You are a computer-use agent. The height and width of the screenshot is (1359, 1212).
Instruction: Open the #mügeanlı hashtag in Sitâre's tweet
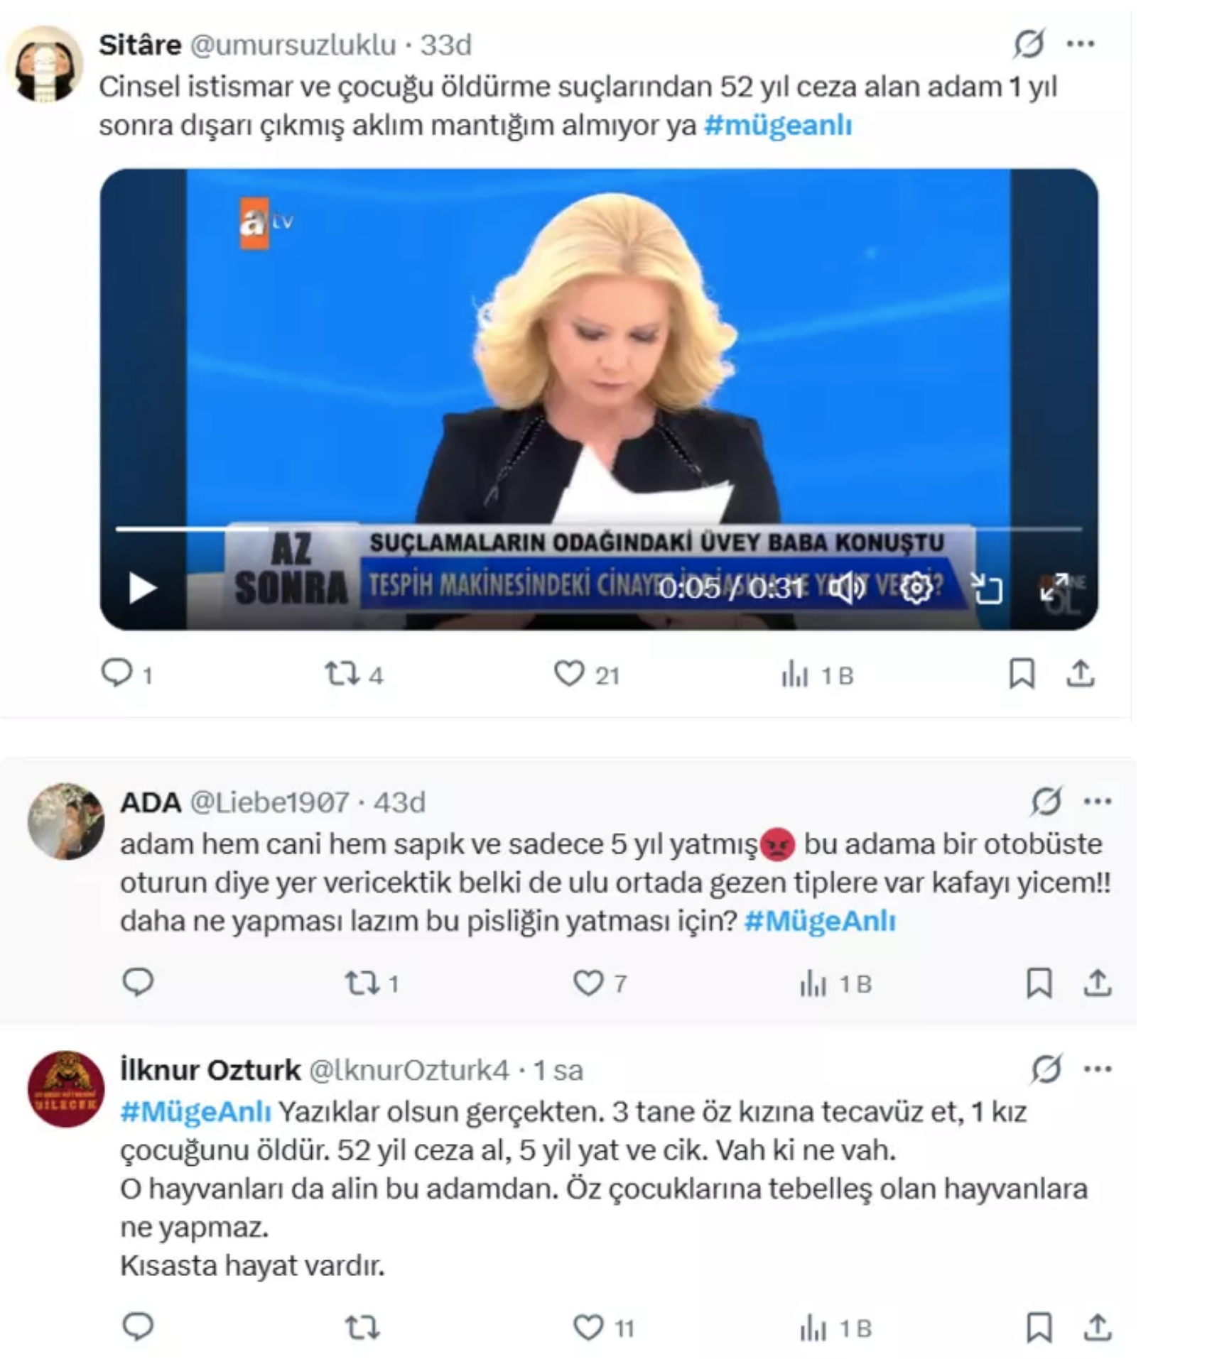(778, 126)
